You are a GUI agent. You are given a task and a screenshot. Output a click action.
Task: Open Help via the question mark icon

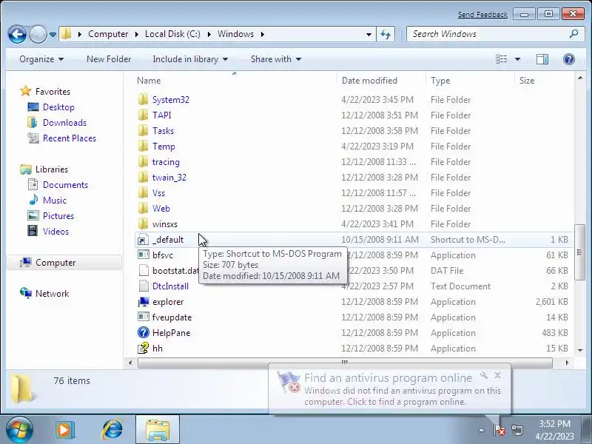point(568,59)
